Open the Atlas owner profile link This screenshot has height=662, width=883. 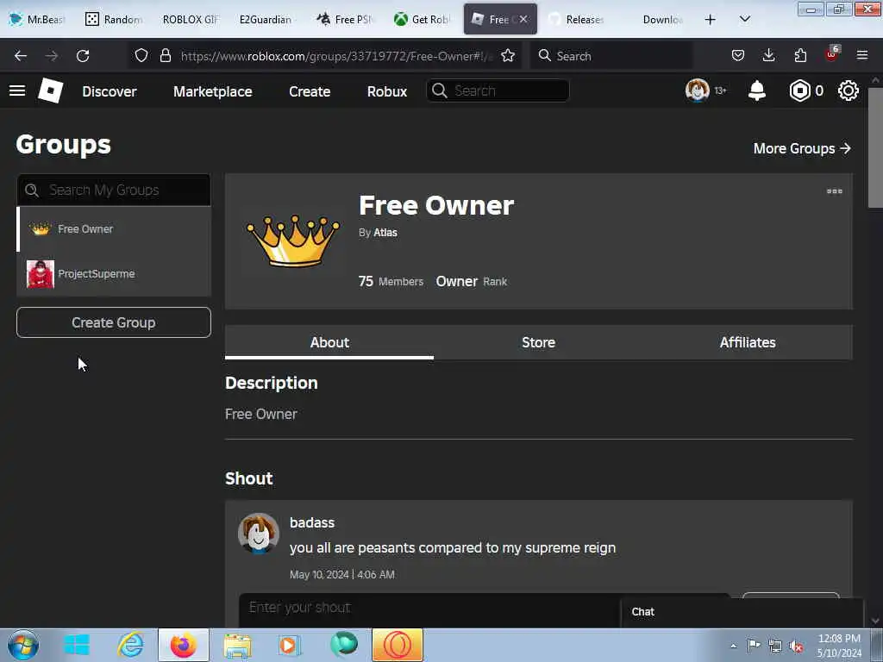pyautogui.click(x=385, y=233)
